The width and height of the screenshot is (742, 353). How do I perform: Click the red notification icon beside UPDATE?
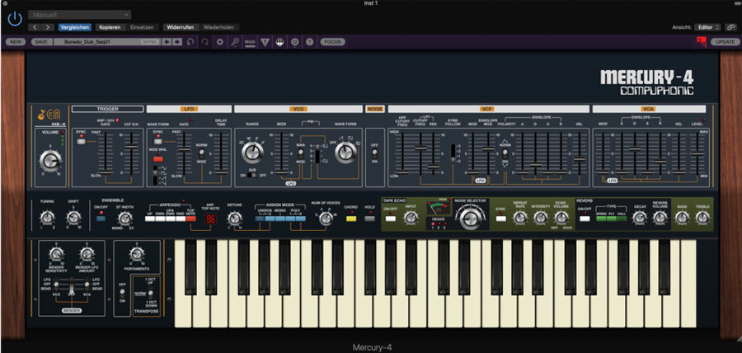pos(702,41)
